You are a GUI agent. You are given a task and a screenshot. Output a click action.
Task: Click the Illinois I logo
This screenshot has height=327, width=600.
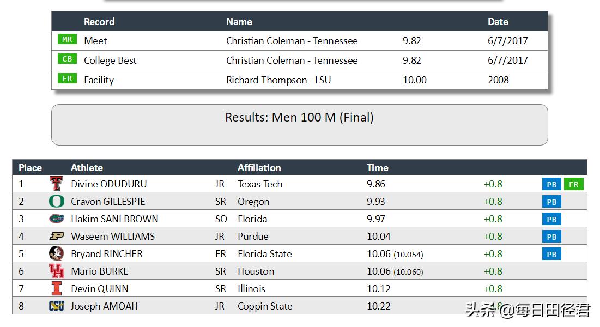pyautogui.click(x=56, y=288)
